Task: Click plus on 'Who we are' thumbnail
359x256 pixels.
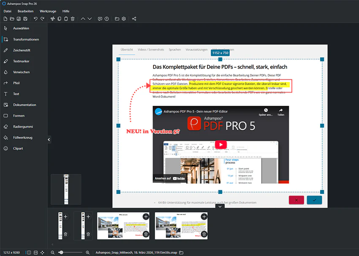Action: [146, 216]
